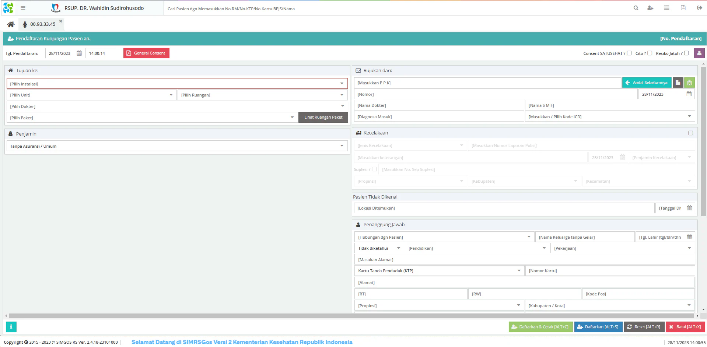Click the Nomor Kartu field

click(x=610, y=271)
